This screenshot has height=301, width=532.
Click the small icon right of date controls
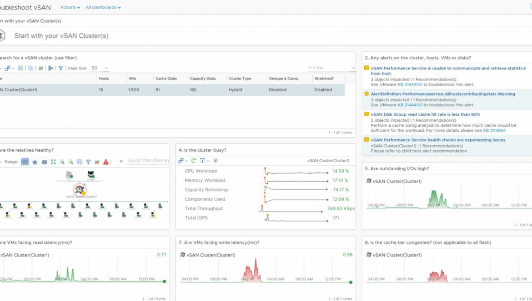[216, 161]
